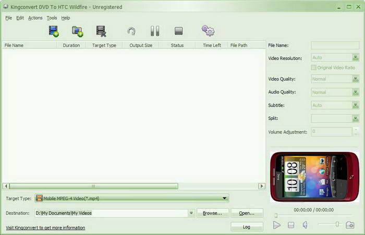The image size is (365, 235).
Task: Open the Actions menu
Action: tap(35, 18)
